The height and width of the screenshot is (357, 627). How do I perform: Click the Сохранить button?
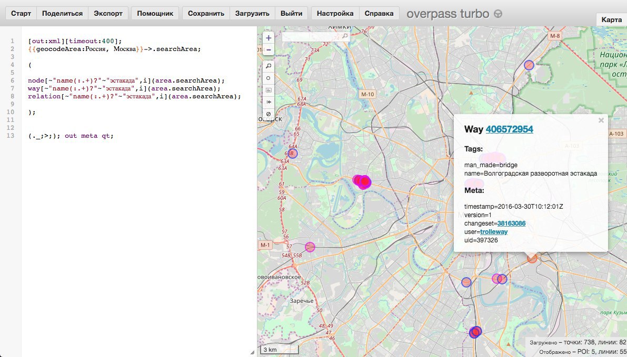206,13
